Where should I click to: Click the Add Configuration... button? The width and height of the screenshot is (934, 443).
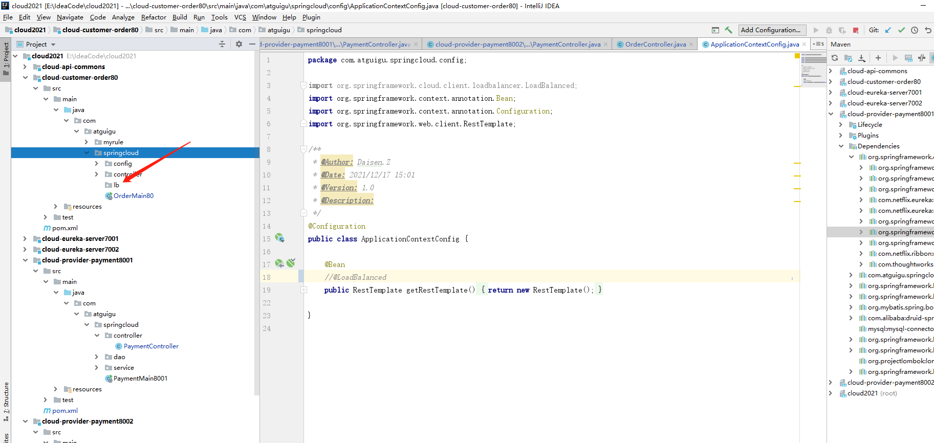(x=772, y=30)
